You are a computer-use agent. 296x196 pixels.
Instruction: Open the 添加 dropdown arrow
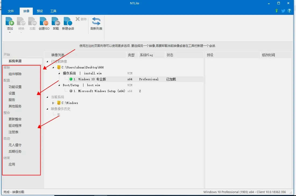pos(10,33)
